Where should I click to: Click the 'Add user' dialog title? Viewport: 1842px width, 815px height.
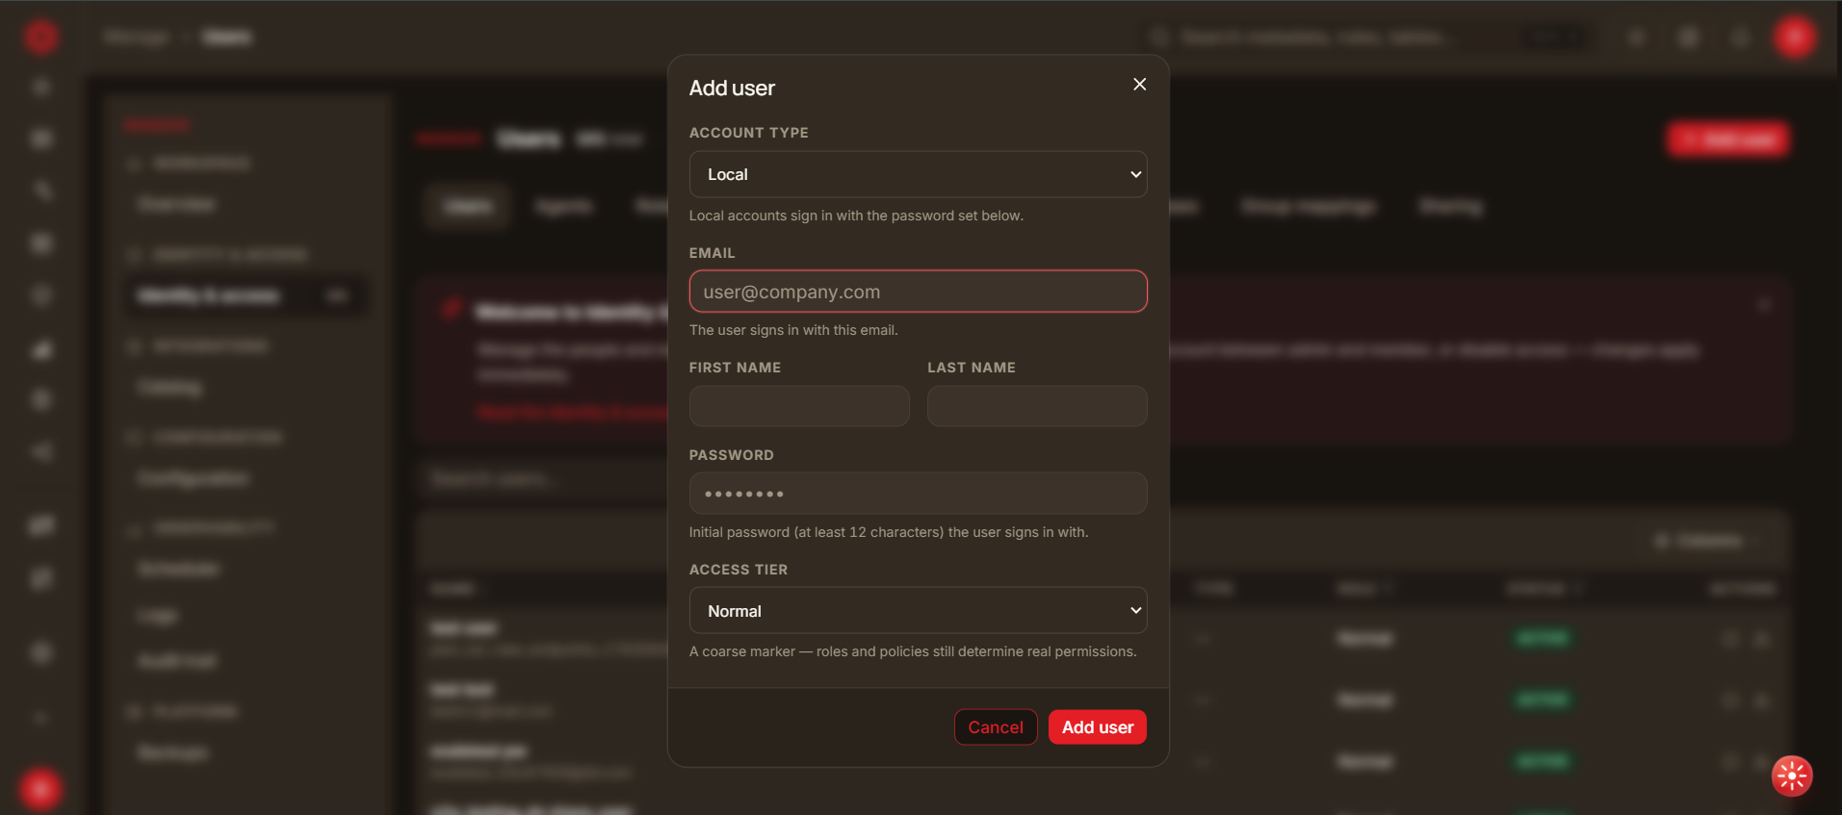point(732,89)
